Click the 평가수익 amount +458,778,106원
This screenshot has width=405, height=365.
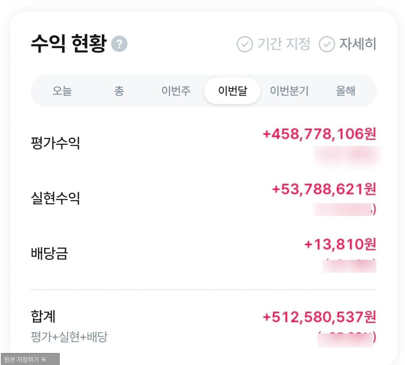point(319,134)
